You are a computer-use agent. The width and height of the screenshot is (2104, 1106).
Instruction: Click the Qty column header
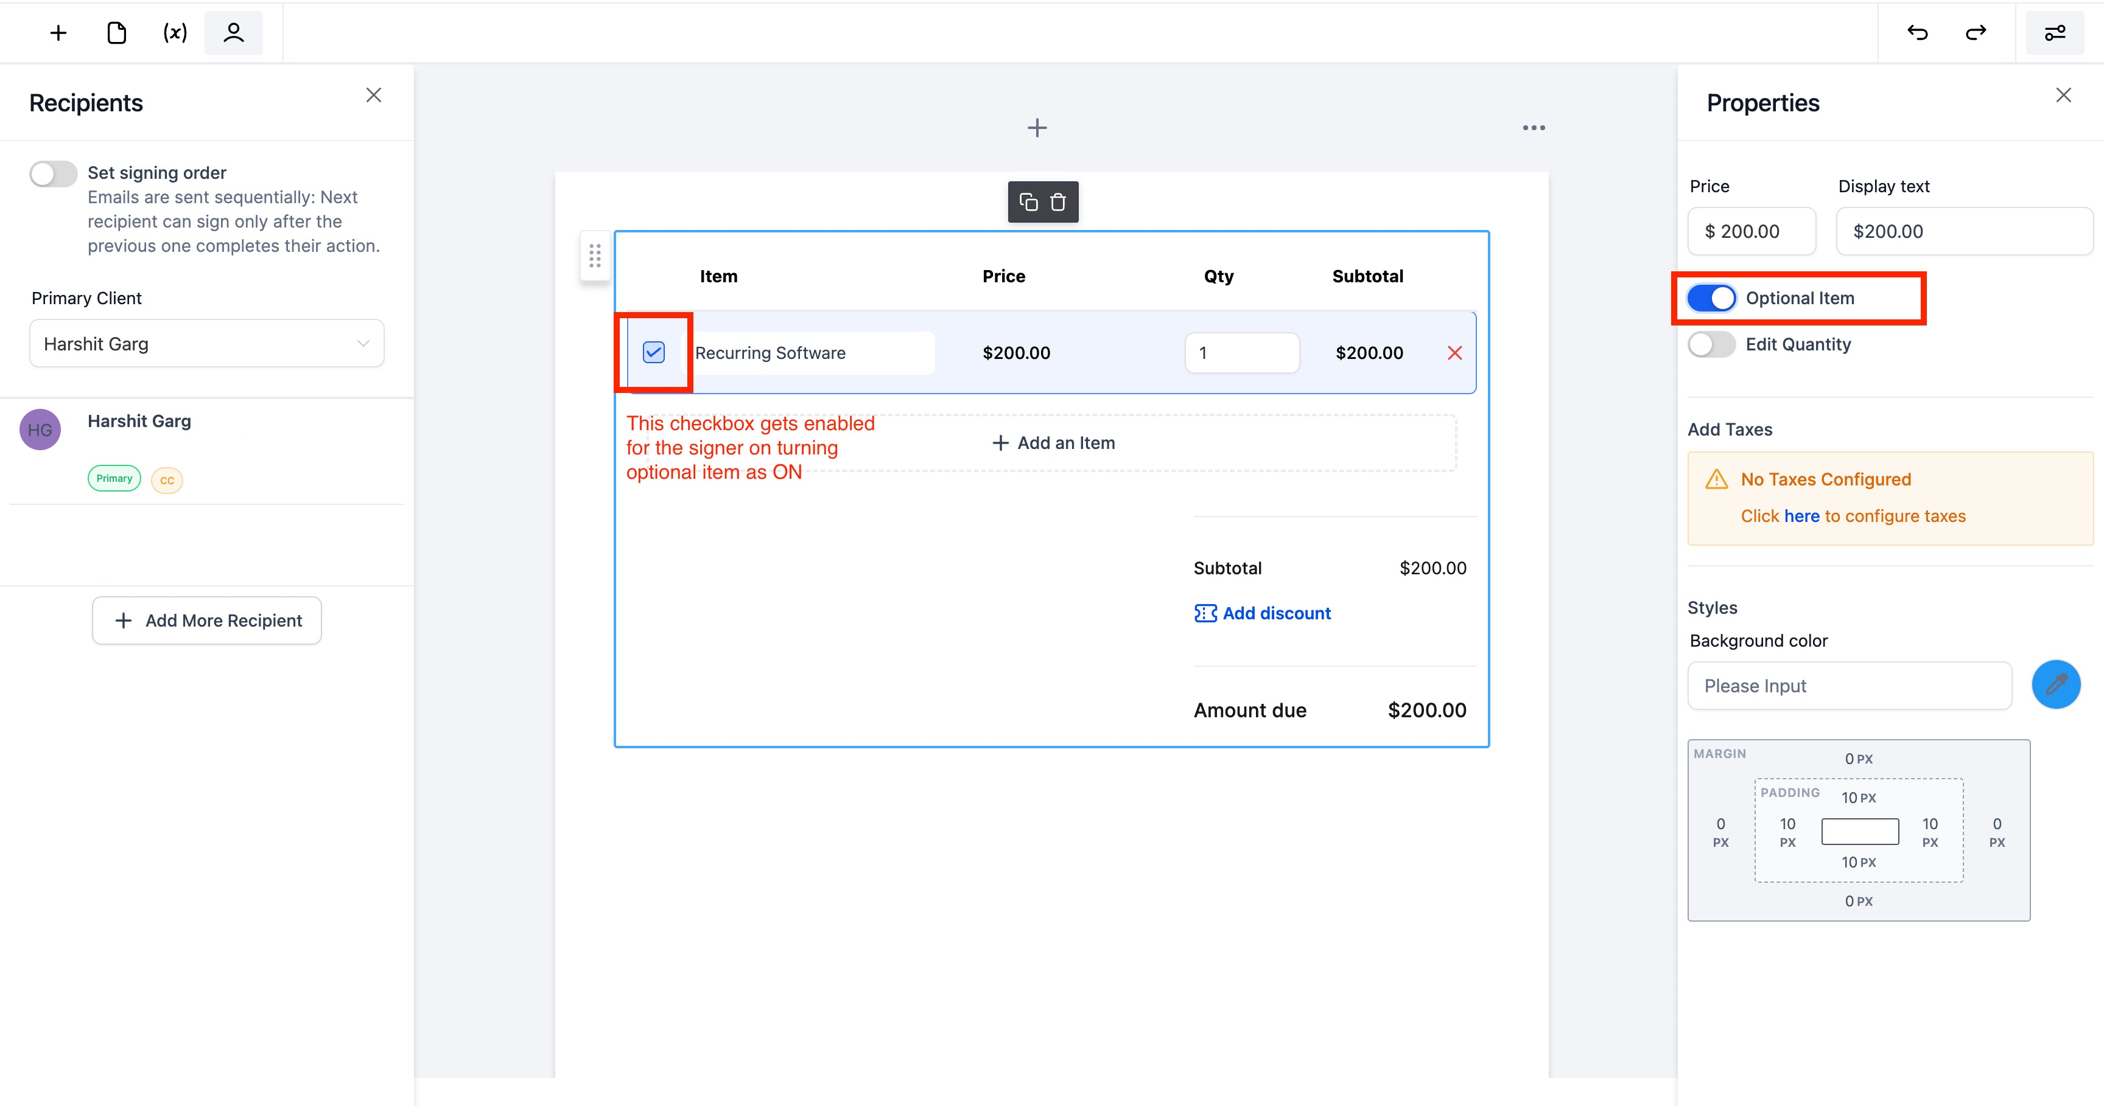(1219, 276)
